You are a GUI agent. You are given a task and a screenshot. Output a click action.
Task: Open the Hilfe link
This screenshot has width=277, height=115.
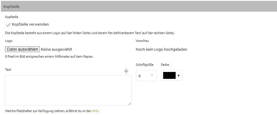[x=95, y=111]
